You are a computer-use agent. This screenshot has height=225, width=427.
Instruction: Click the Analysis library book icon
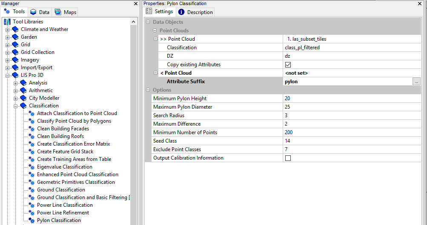click(x=24, y=83)
